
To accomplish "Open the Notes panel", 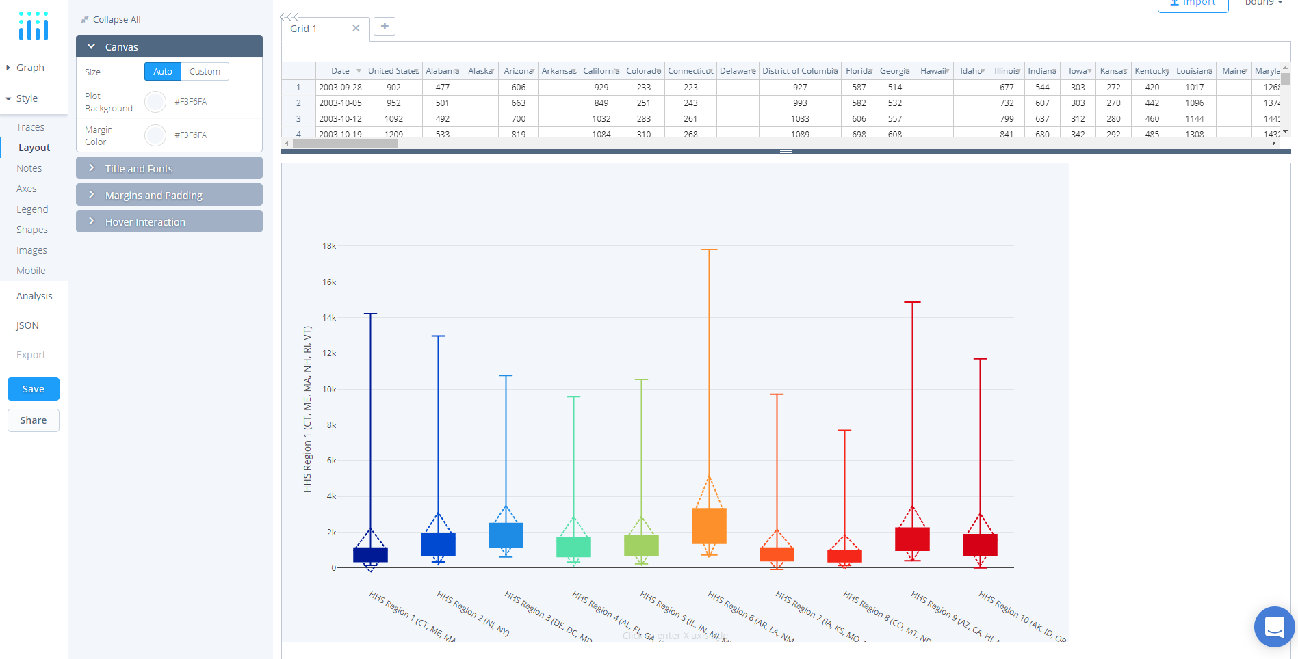I will tap(29, 168).
